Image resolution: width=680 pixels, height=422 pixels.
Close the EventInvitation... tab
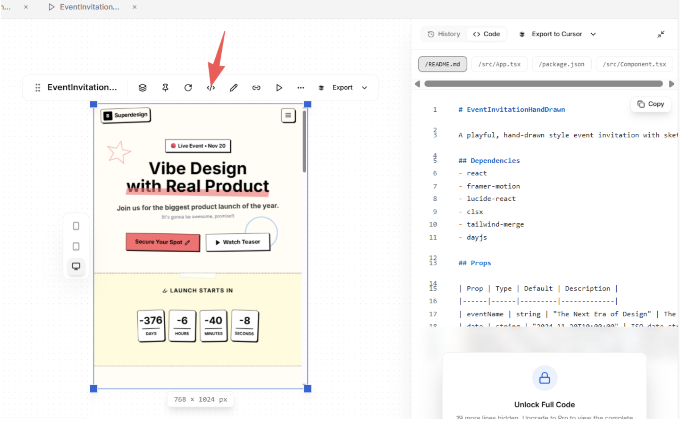coord(135,7)
